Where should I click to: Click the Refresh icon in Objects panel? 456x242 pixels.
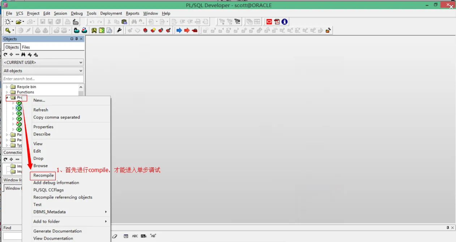tap(5, 55)
